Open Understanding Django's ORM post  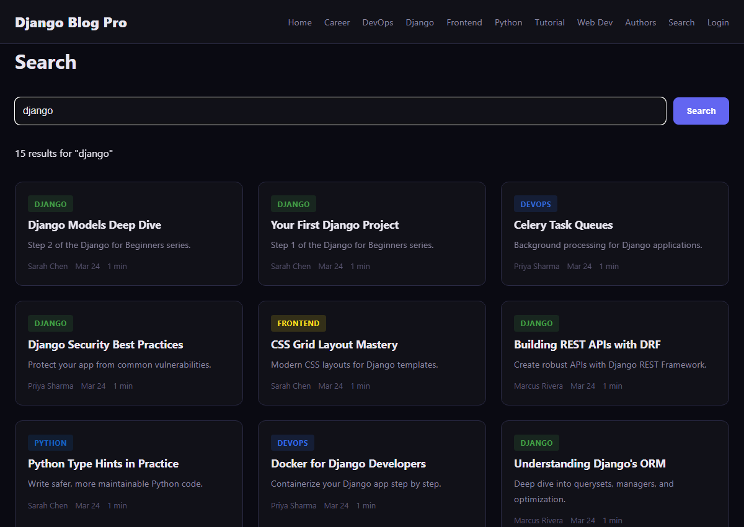click(x=590, y=464)
